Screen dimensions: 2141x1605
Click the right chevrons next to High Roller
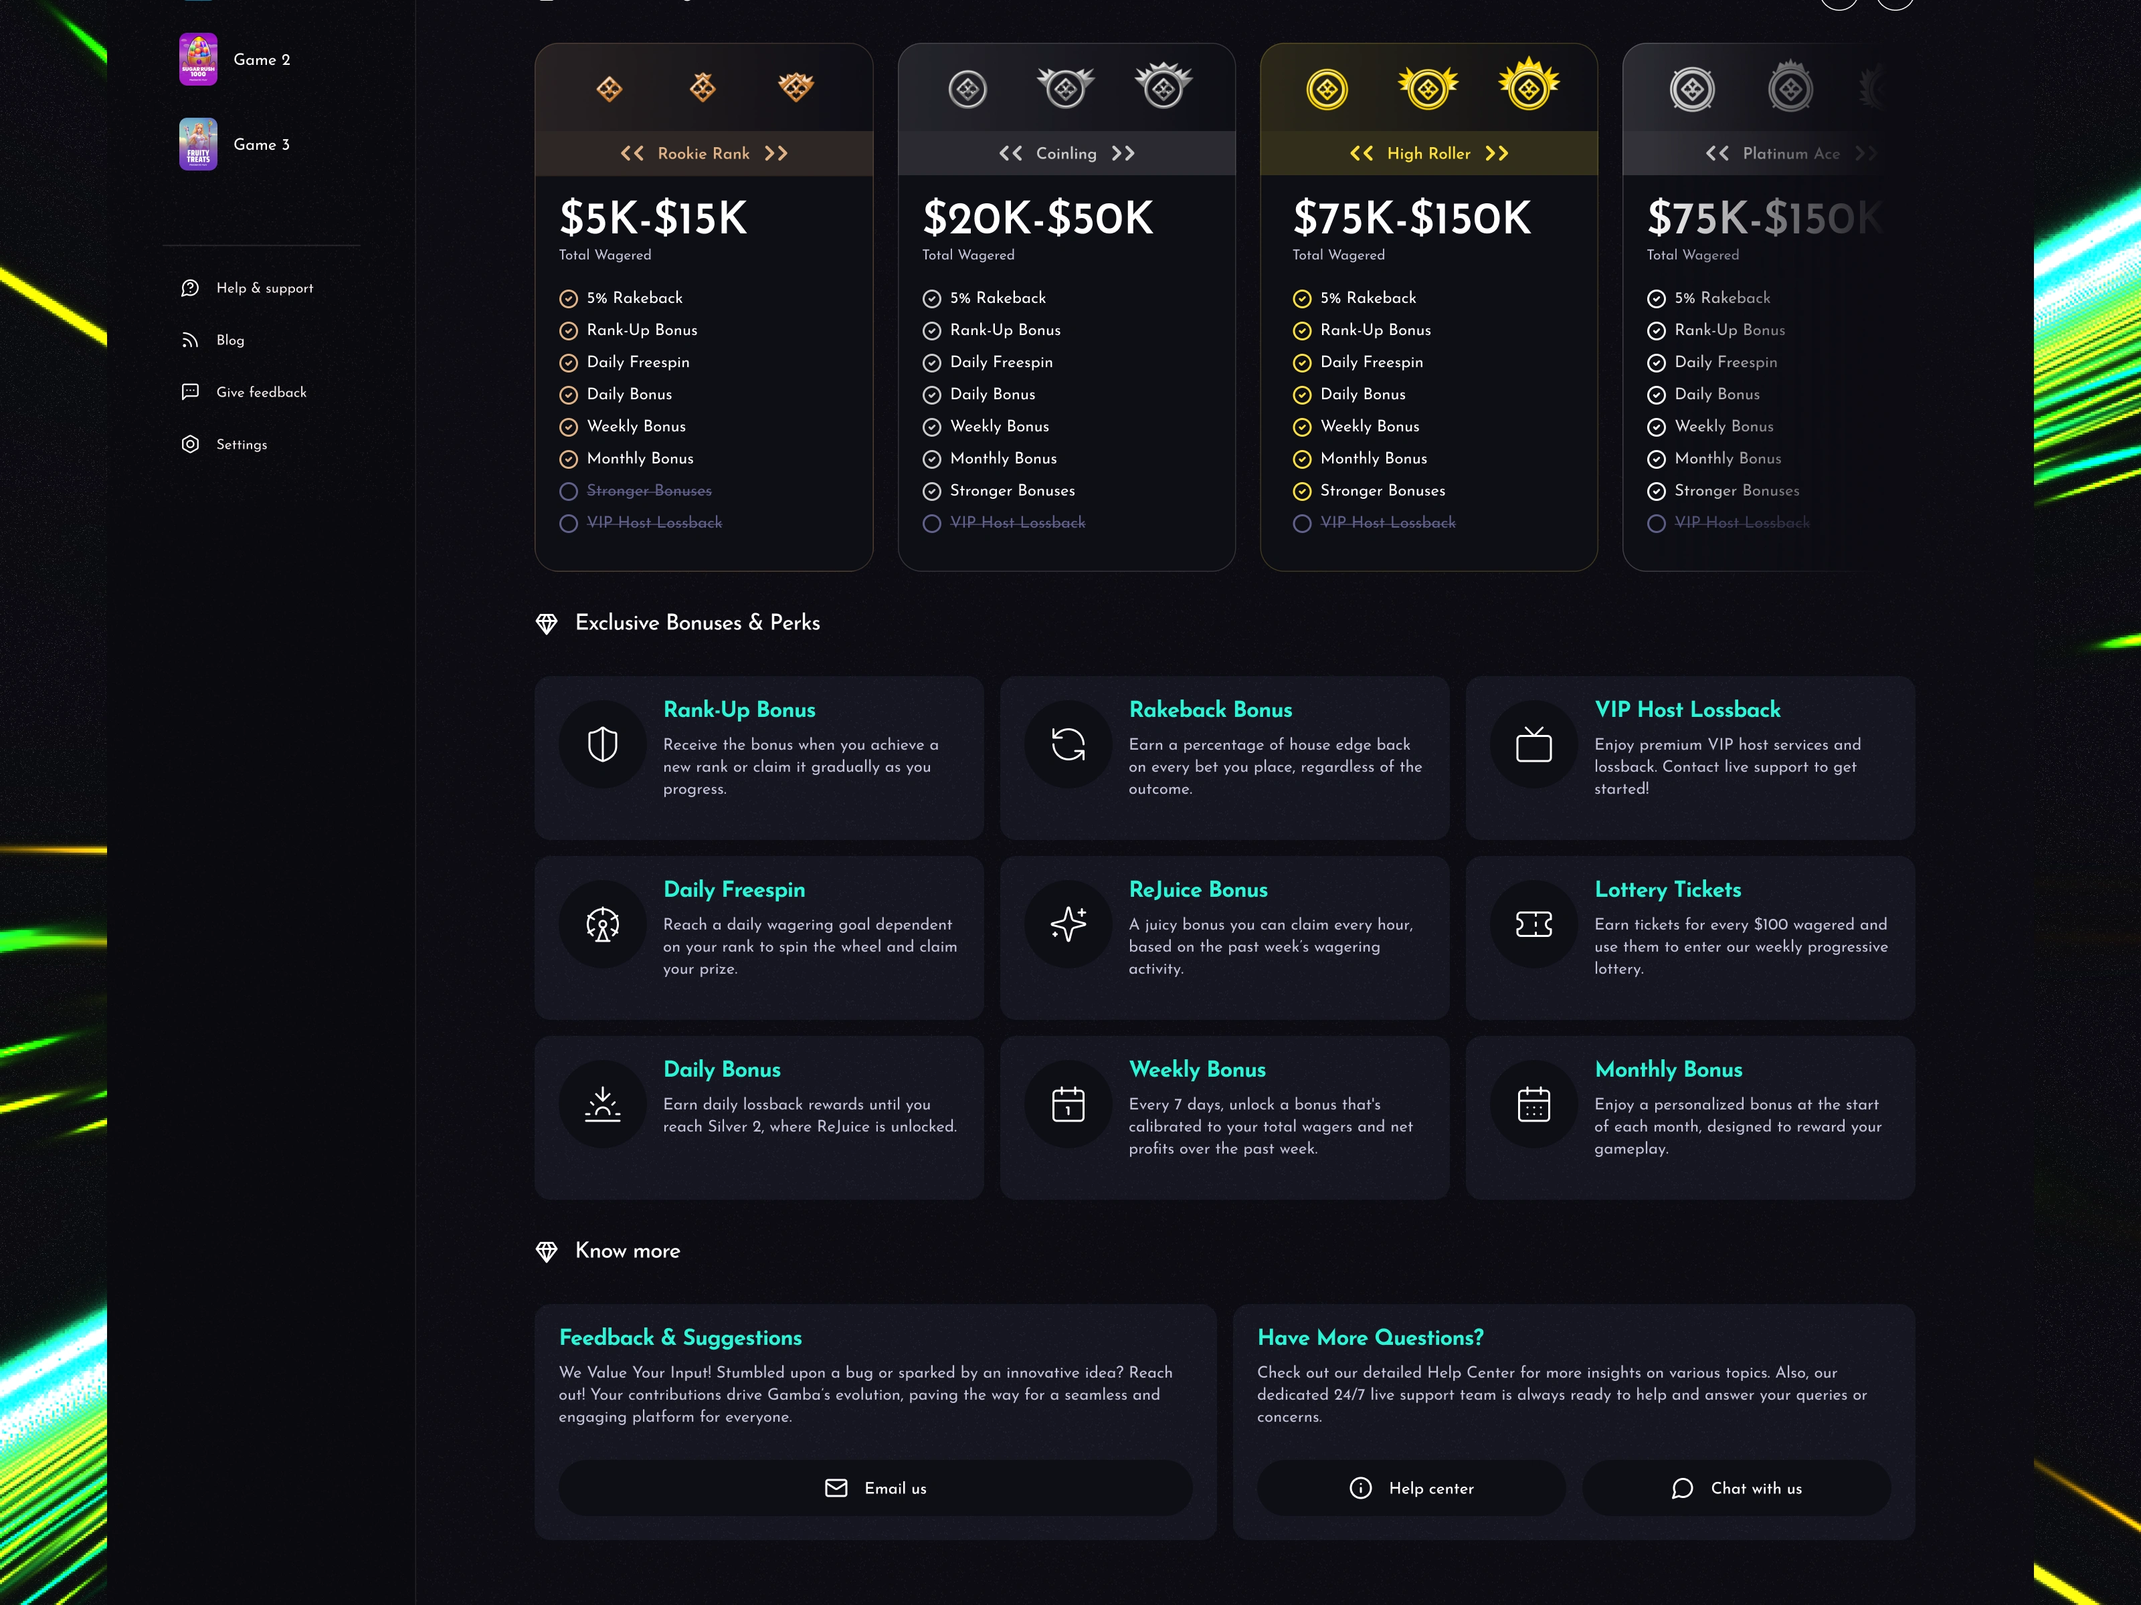tap(1497, 154)
